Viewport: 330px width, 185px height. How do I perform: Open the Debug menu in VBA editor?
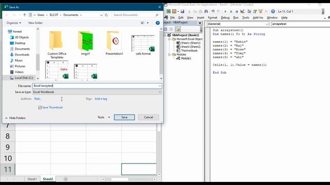(225, 17)
